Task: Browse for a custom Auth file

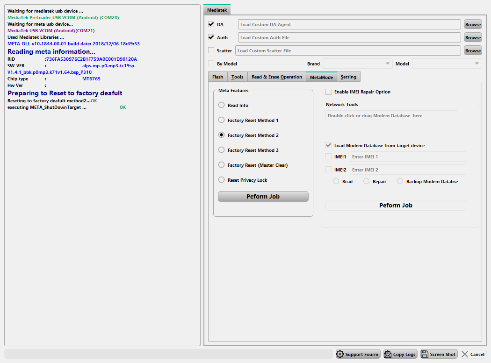Action: [473, 37]
